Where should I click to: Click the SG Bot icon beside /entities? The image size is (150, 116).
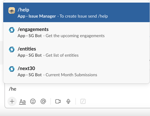point(12,49)
